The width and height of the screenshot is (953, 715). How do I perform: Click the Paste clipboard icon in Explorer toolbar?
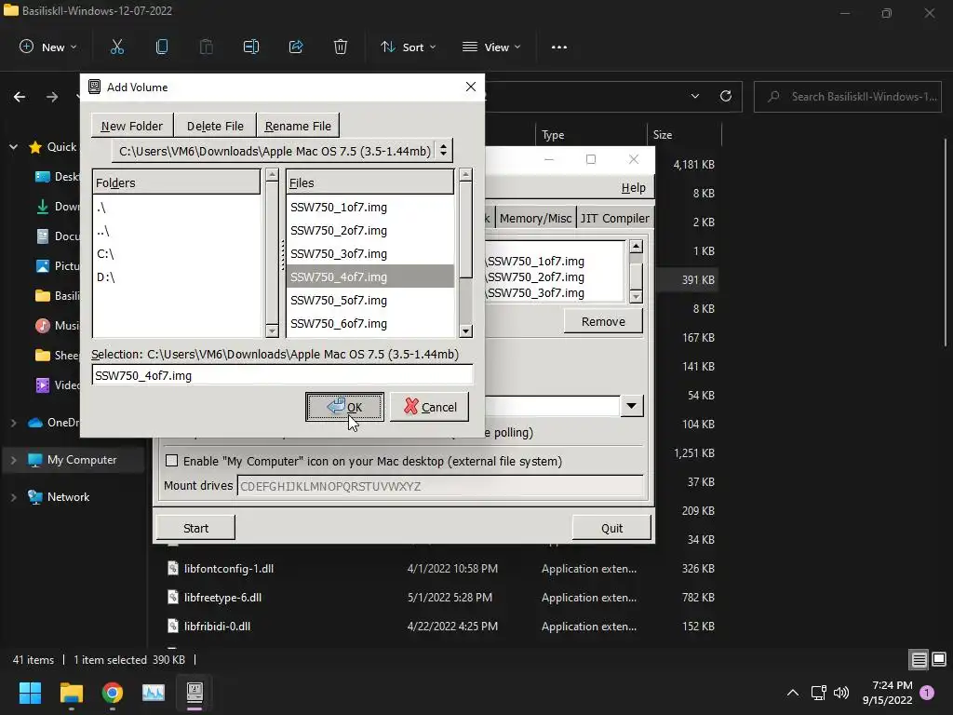pyautogui.click(x=206, y=47)
